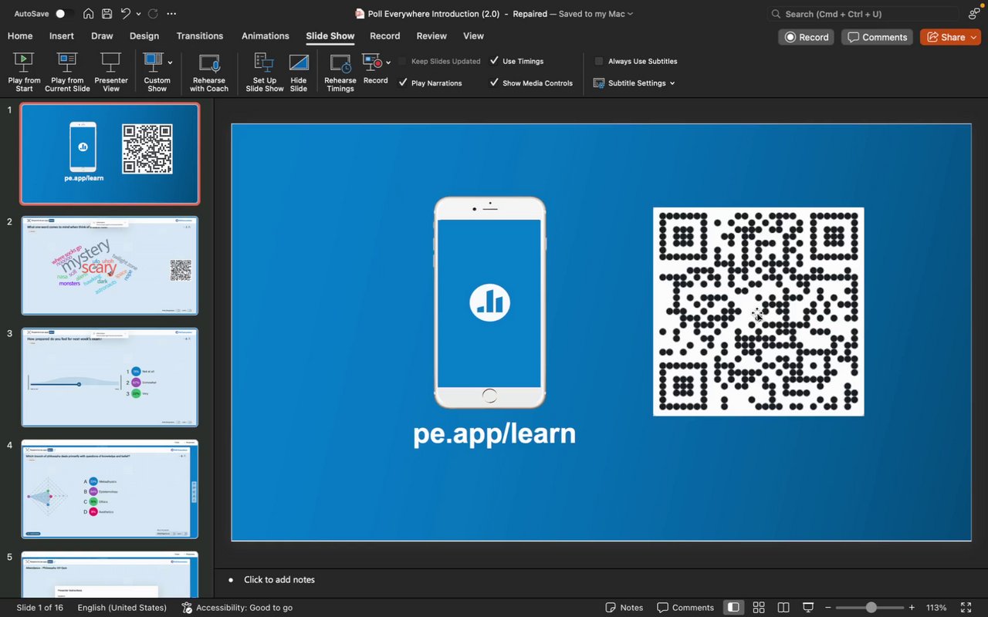Select the Design tab
This screenshot has height=617, width=988.
pyautogui.click(x=144, y=36)
